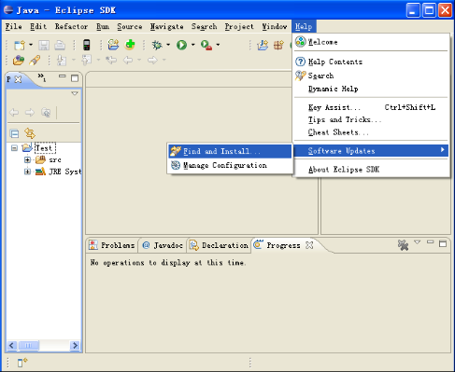455x372 pixels.
Task: Select Dynamic Help in the Help menu
Action: [371, 89]
